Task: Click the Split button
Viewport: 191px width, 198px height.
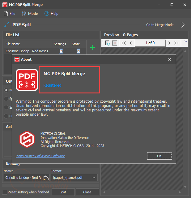Action: (x=63, y=192)
